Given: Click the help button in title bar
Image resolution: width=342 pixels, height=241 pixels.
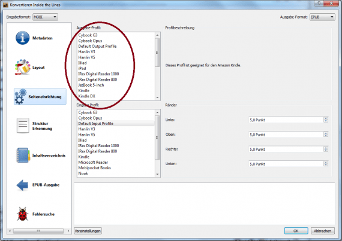Looking at the screenshot, I should click(319, 3).
